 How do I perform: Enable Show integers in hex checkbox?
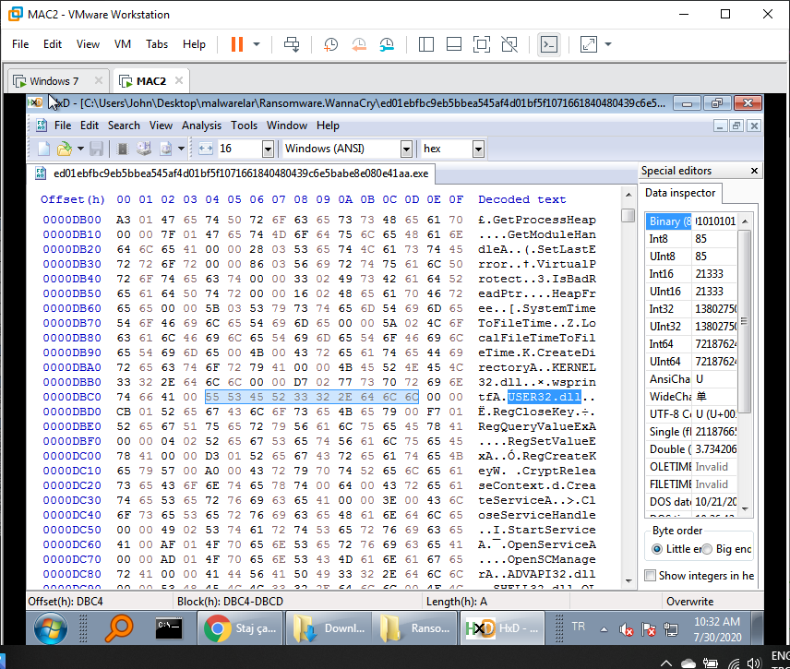[651, 575]
